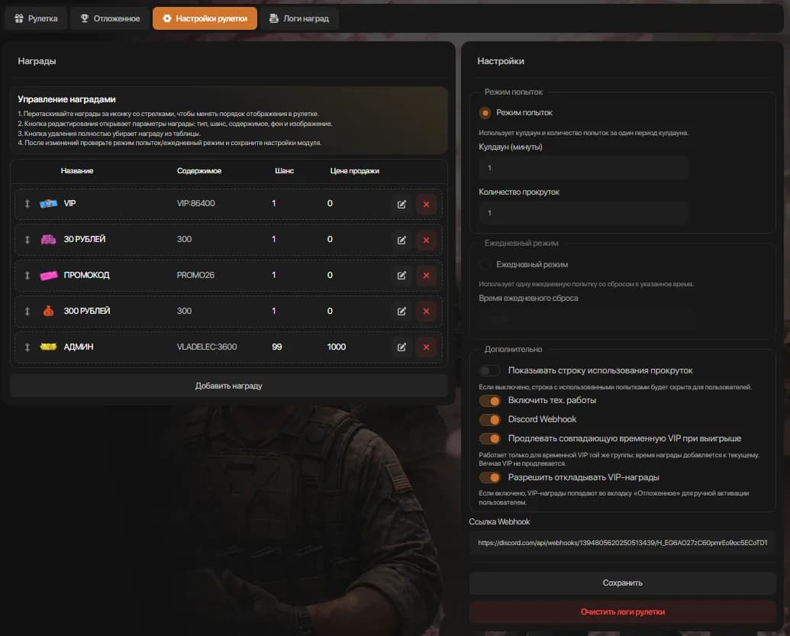
Task: Click the АДМИН yellow reward icon
Action: coord(48,347)
